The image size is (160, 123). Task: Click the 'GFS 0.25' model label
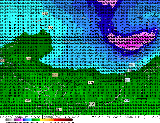71,117
